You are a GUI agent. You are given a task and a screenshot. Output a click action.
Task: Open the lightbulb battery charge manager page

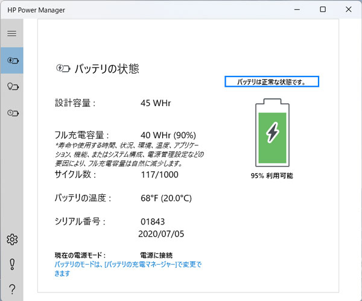tap(11, 87)
